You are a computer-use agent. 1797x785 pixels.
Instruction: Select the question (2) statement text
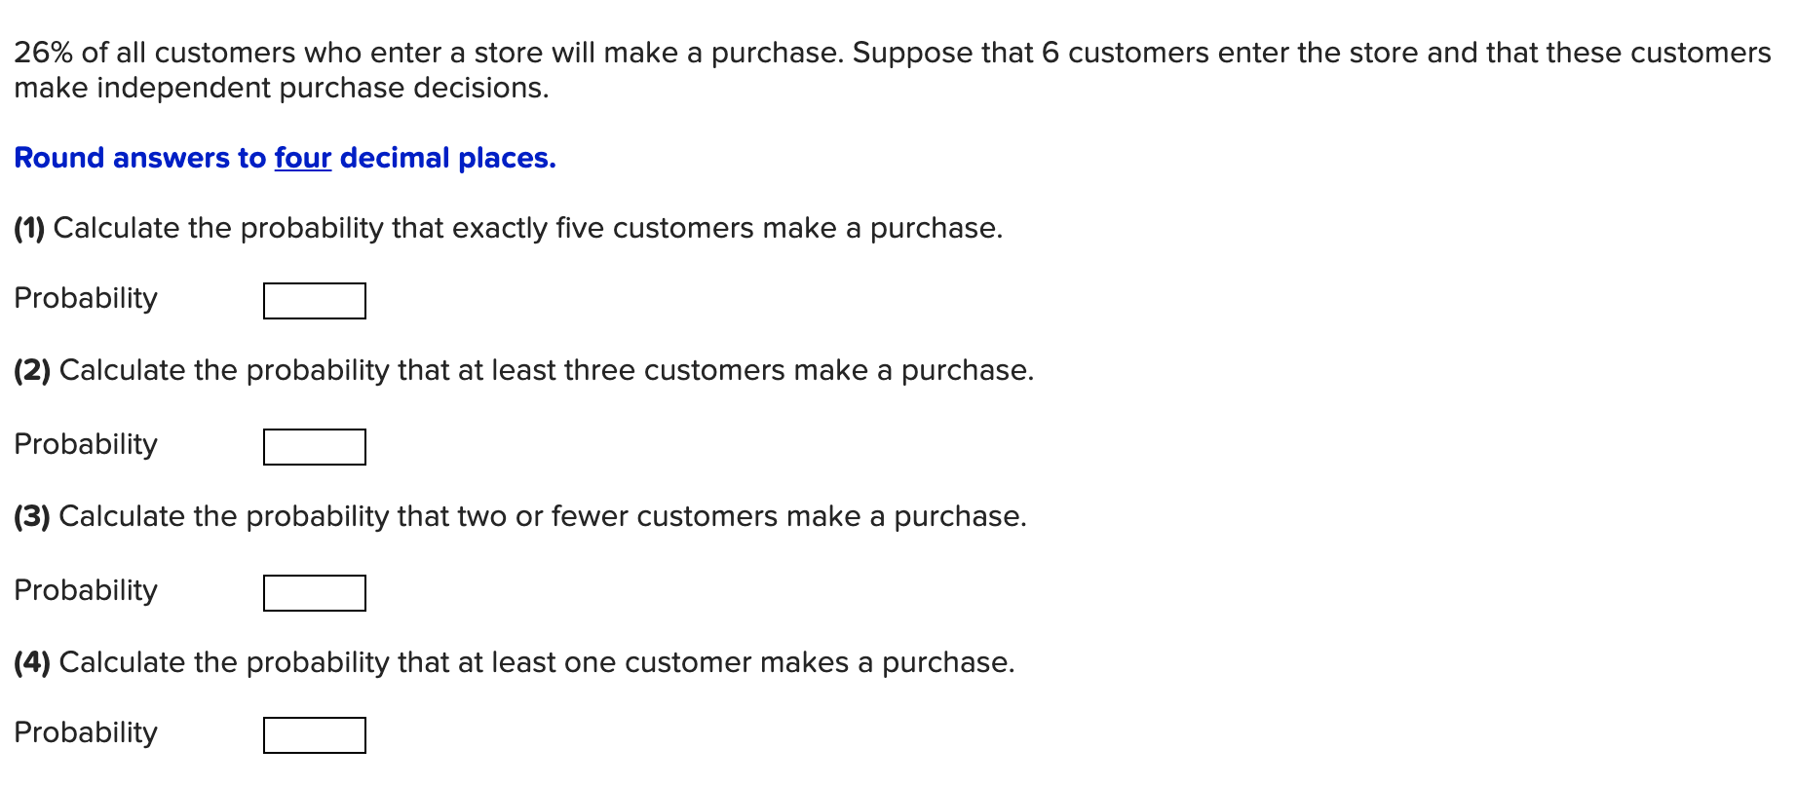521,371
